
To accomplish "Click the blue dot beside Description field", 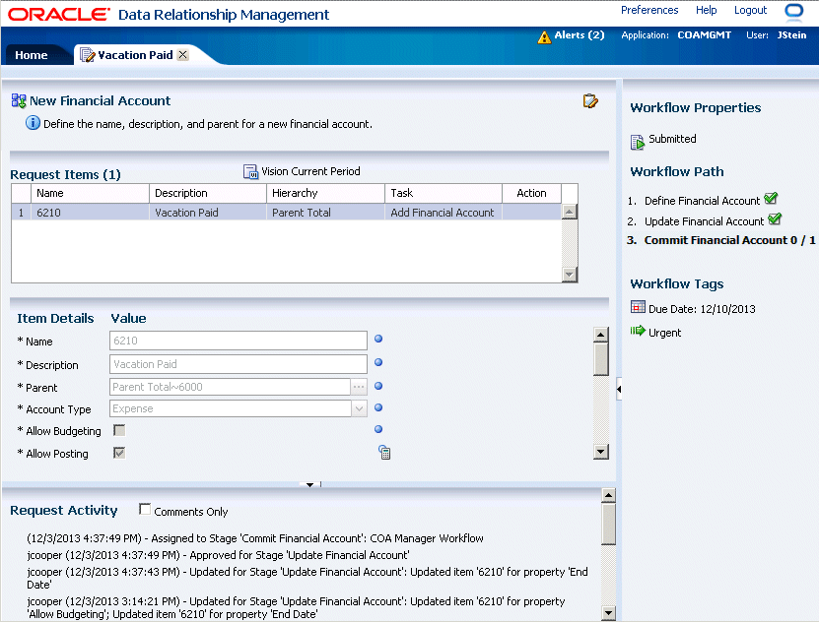I will tap(378, 362).
